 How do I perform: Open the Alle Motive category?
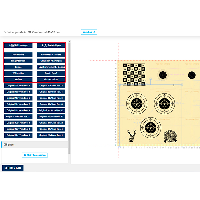(18, 54)
